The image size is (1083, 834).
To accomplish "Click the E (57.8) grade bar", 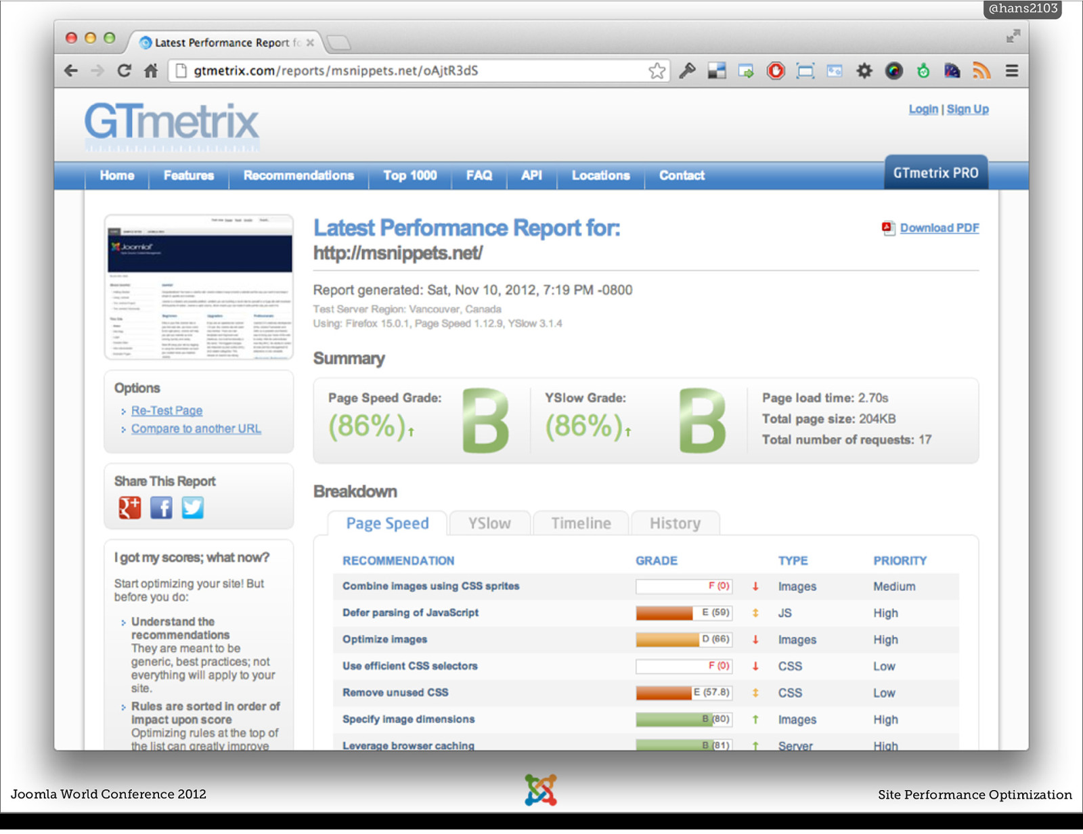I will pos(684,693).
